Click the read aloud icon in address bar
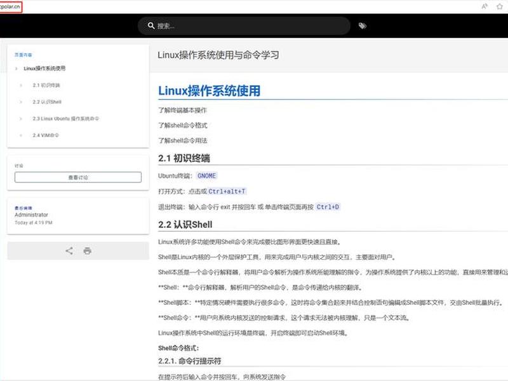 coord(485,6)
